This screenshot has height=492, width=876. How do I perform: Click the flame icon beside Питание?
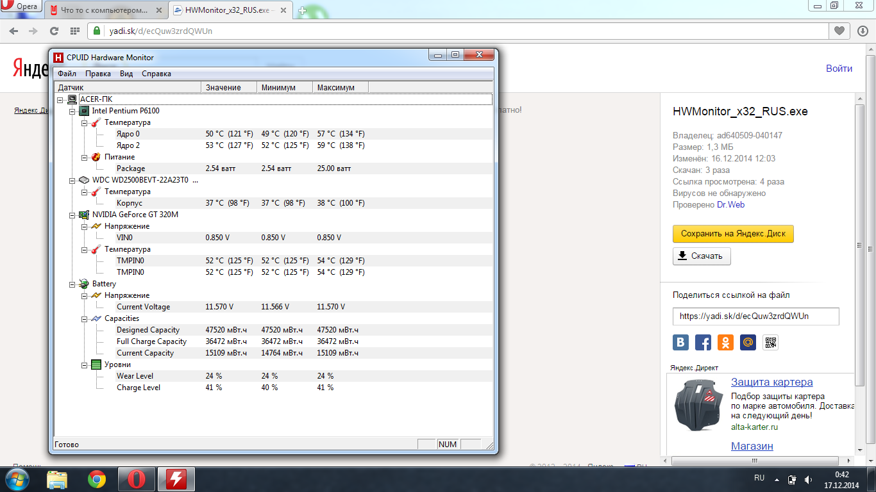96,157
